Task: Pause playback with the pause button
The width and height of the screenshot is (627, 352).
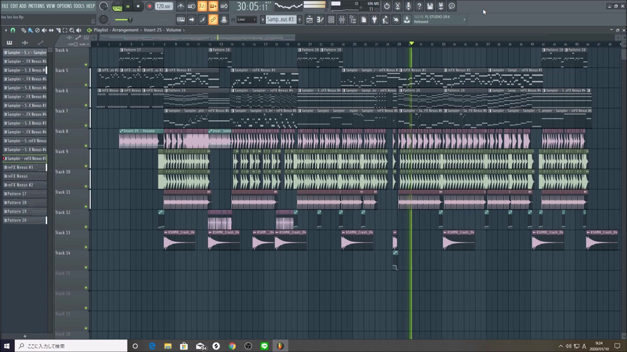Action: [128, 7]
